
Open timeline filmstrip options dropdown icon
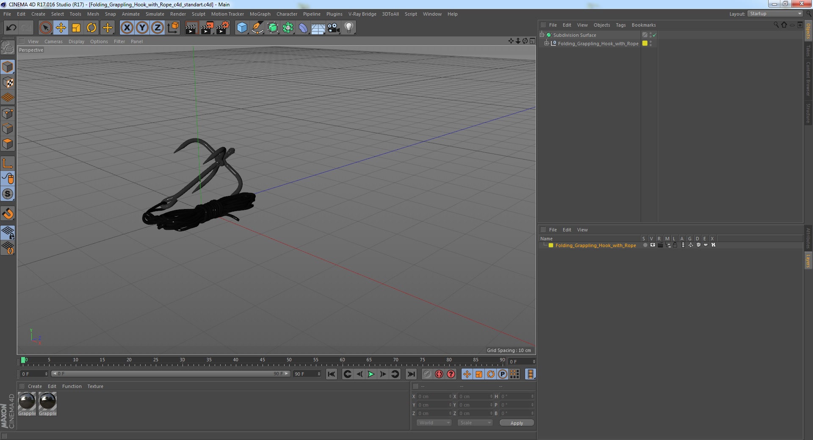pyautogui.click(x=530, y=374)
